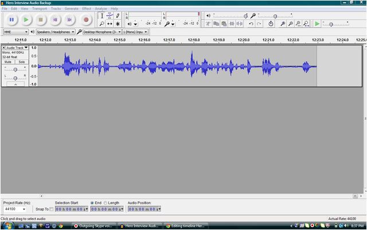
Task: Close the Audio Track with X button
Action: click(4, 48)
